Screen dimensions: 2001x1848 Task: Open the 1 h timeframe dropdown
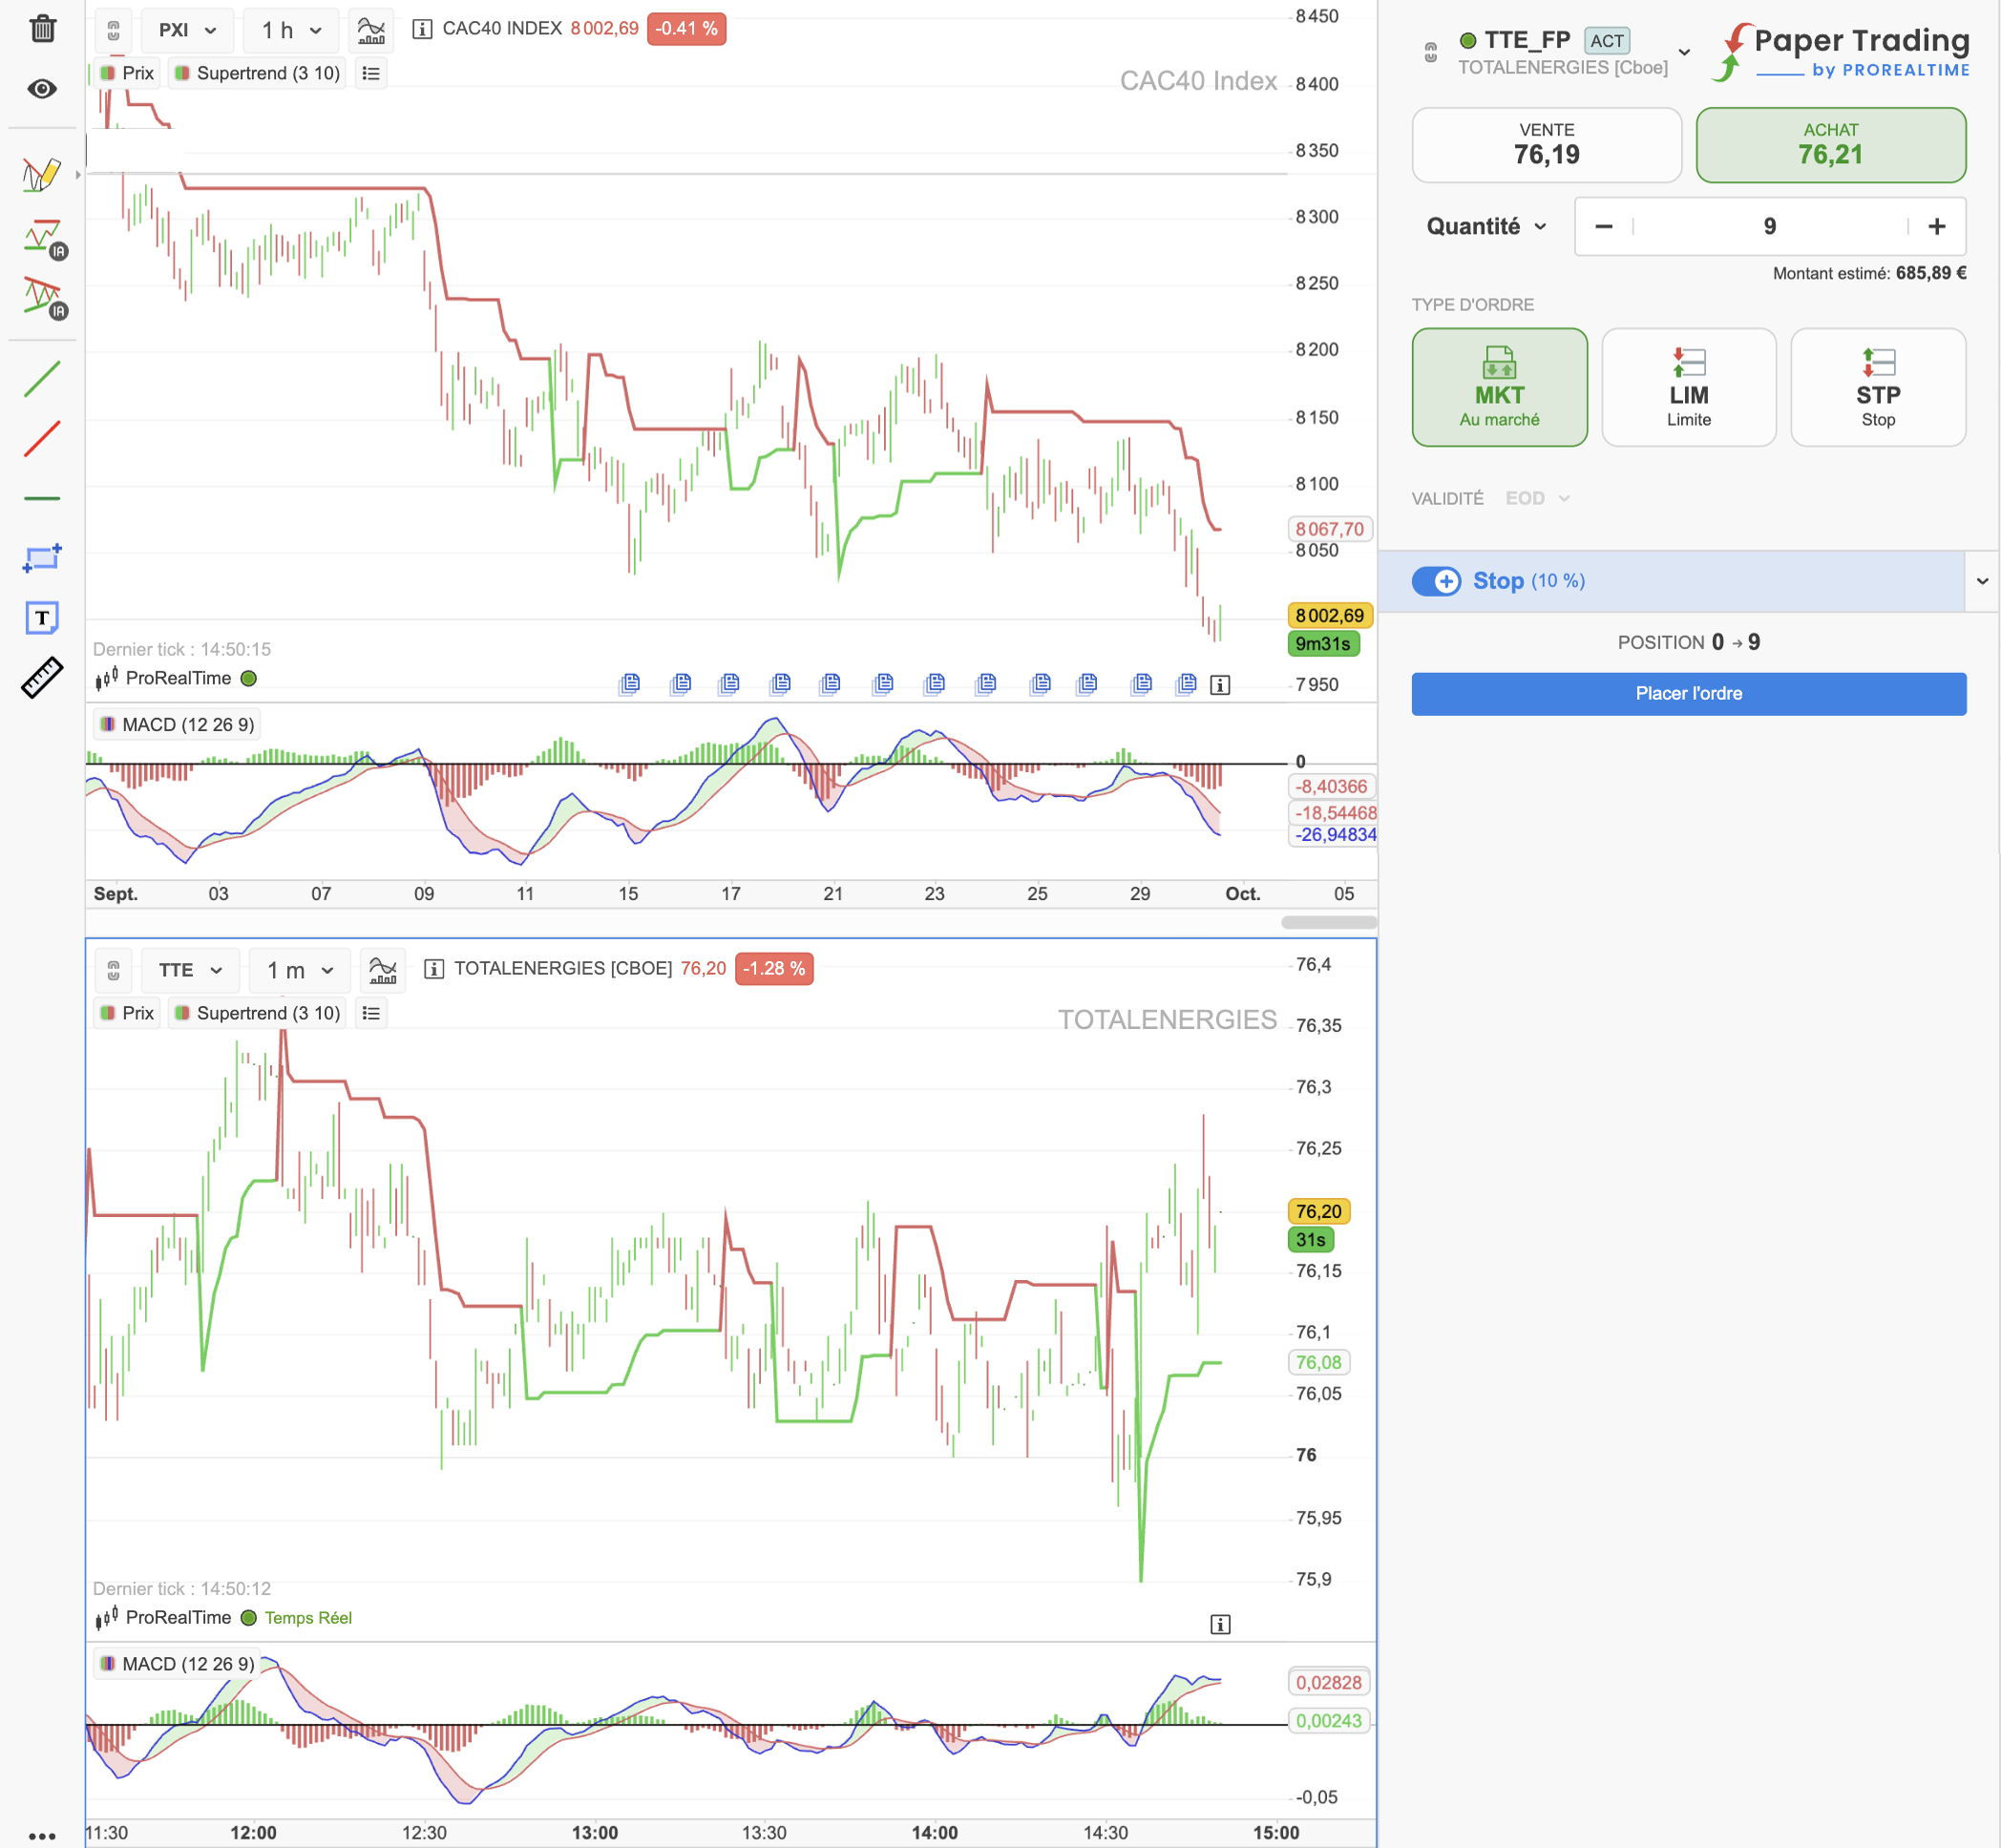pos(292,30)
